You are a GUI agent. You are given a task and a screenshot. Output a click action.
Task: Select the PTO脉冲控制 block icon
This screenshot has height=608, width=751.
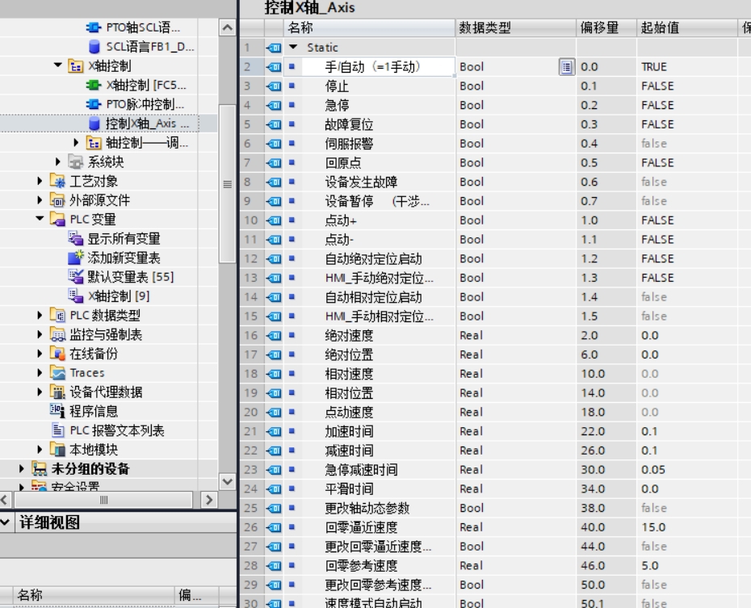pos(94,104)
